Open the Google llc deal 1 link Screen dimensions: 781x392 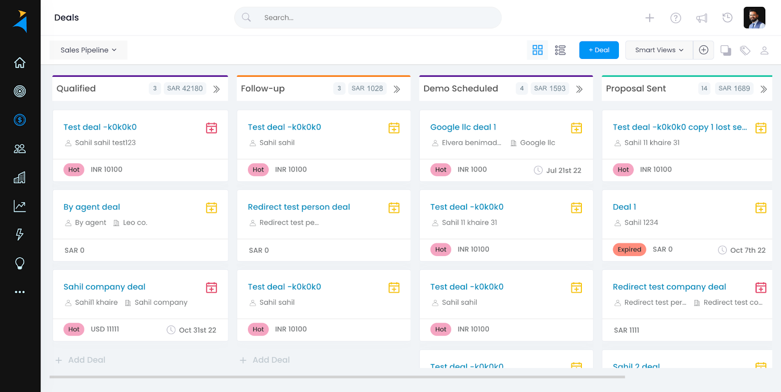coord(463,127)
